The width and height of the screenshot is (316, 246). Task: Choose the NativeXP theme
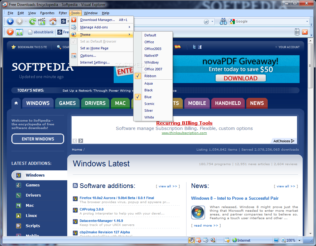(x=153, y=56)
